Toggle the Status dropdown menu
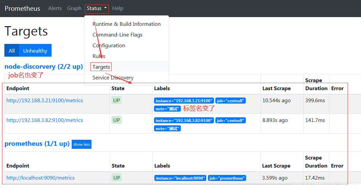Image resolution: width=361 pixels, height=189 pixels. coord(97,8)
